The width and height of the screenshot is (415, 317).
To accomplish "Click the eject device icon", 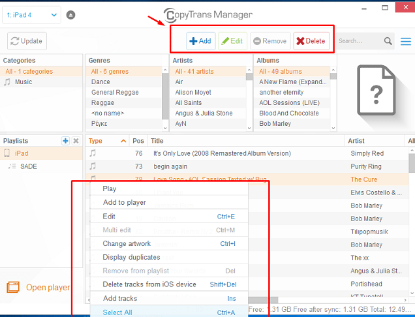I will pos(70,15).
